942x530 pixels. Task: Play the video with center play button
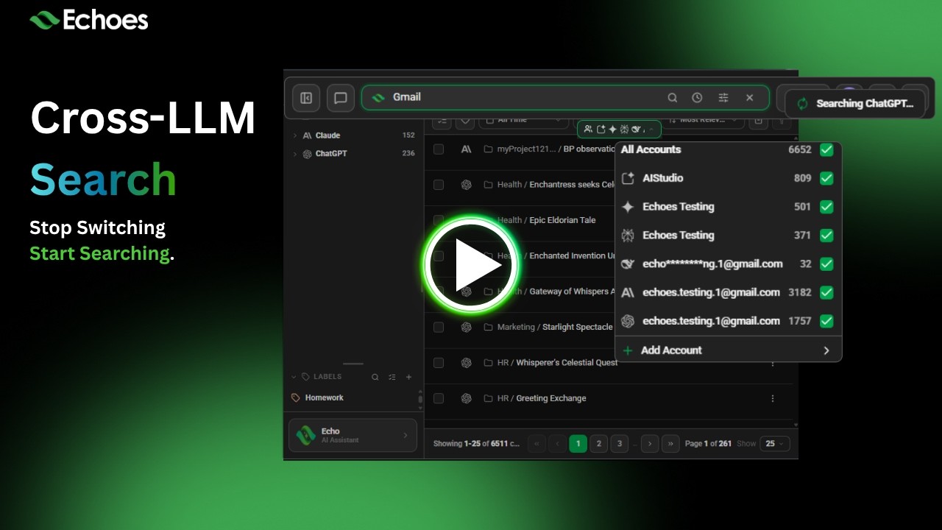tap(471, 265)
